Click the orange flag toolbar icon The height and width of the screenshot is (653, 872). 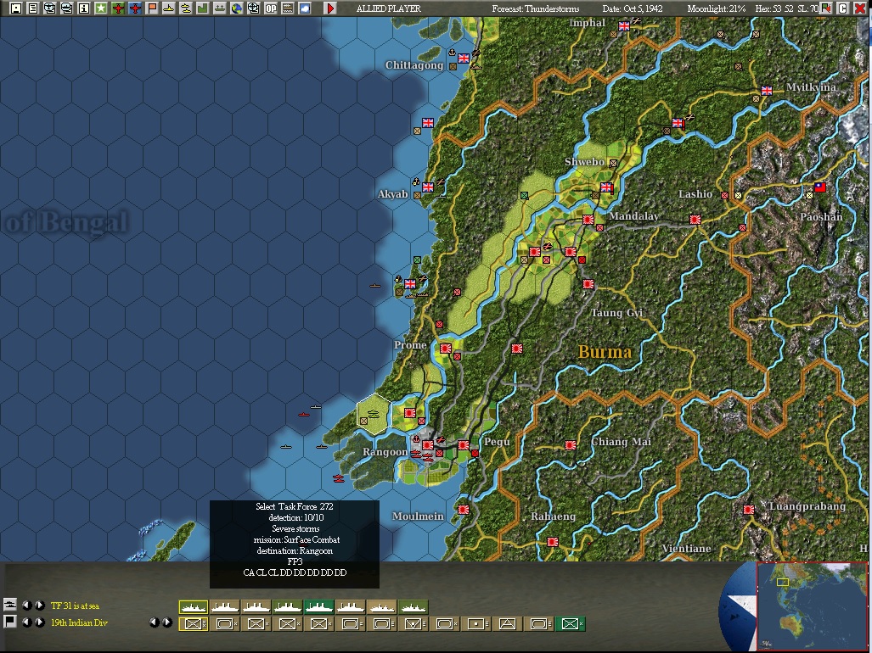click(x=152, y=8)
